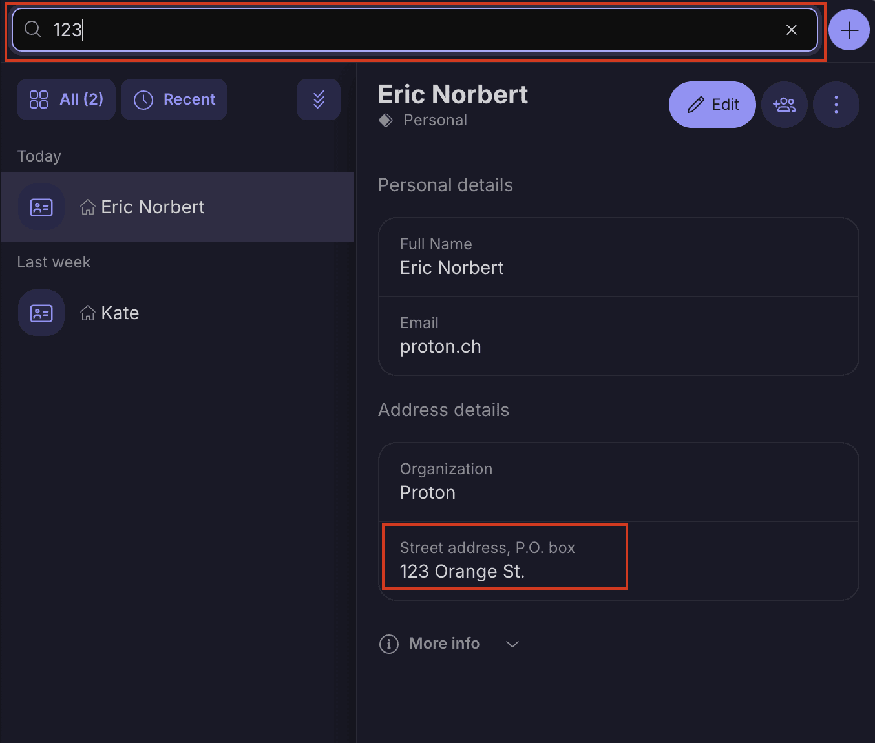Copy the Email field value proton.ch

click(441, 347)
